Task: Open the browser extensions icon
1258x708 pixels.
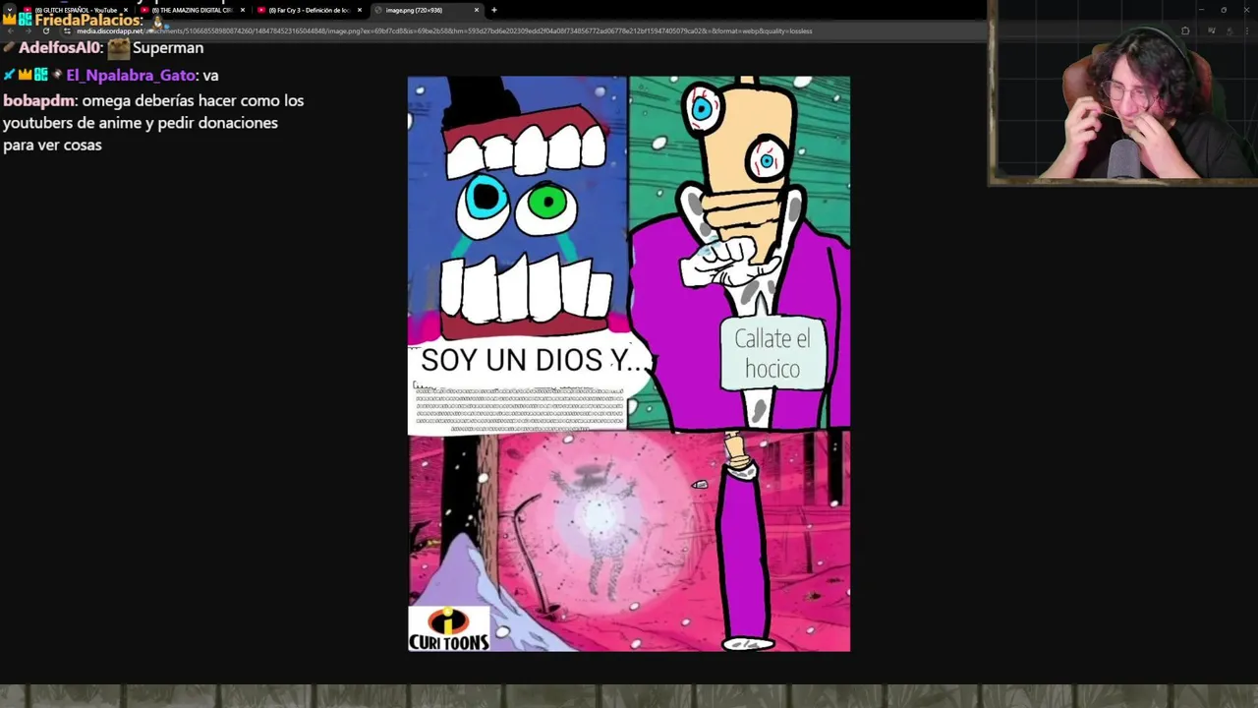Action: tap(1185, 30)
